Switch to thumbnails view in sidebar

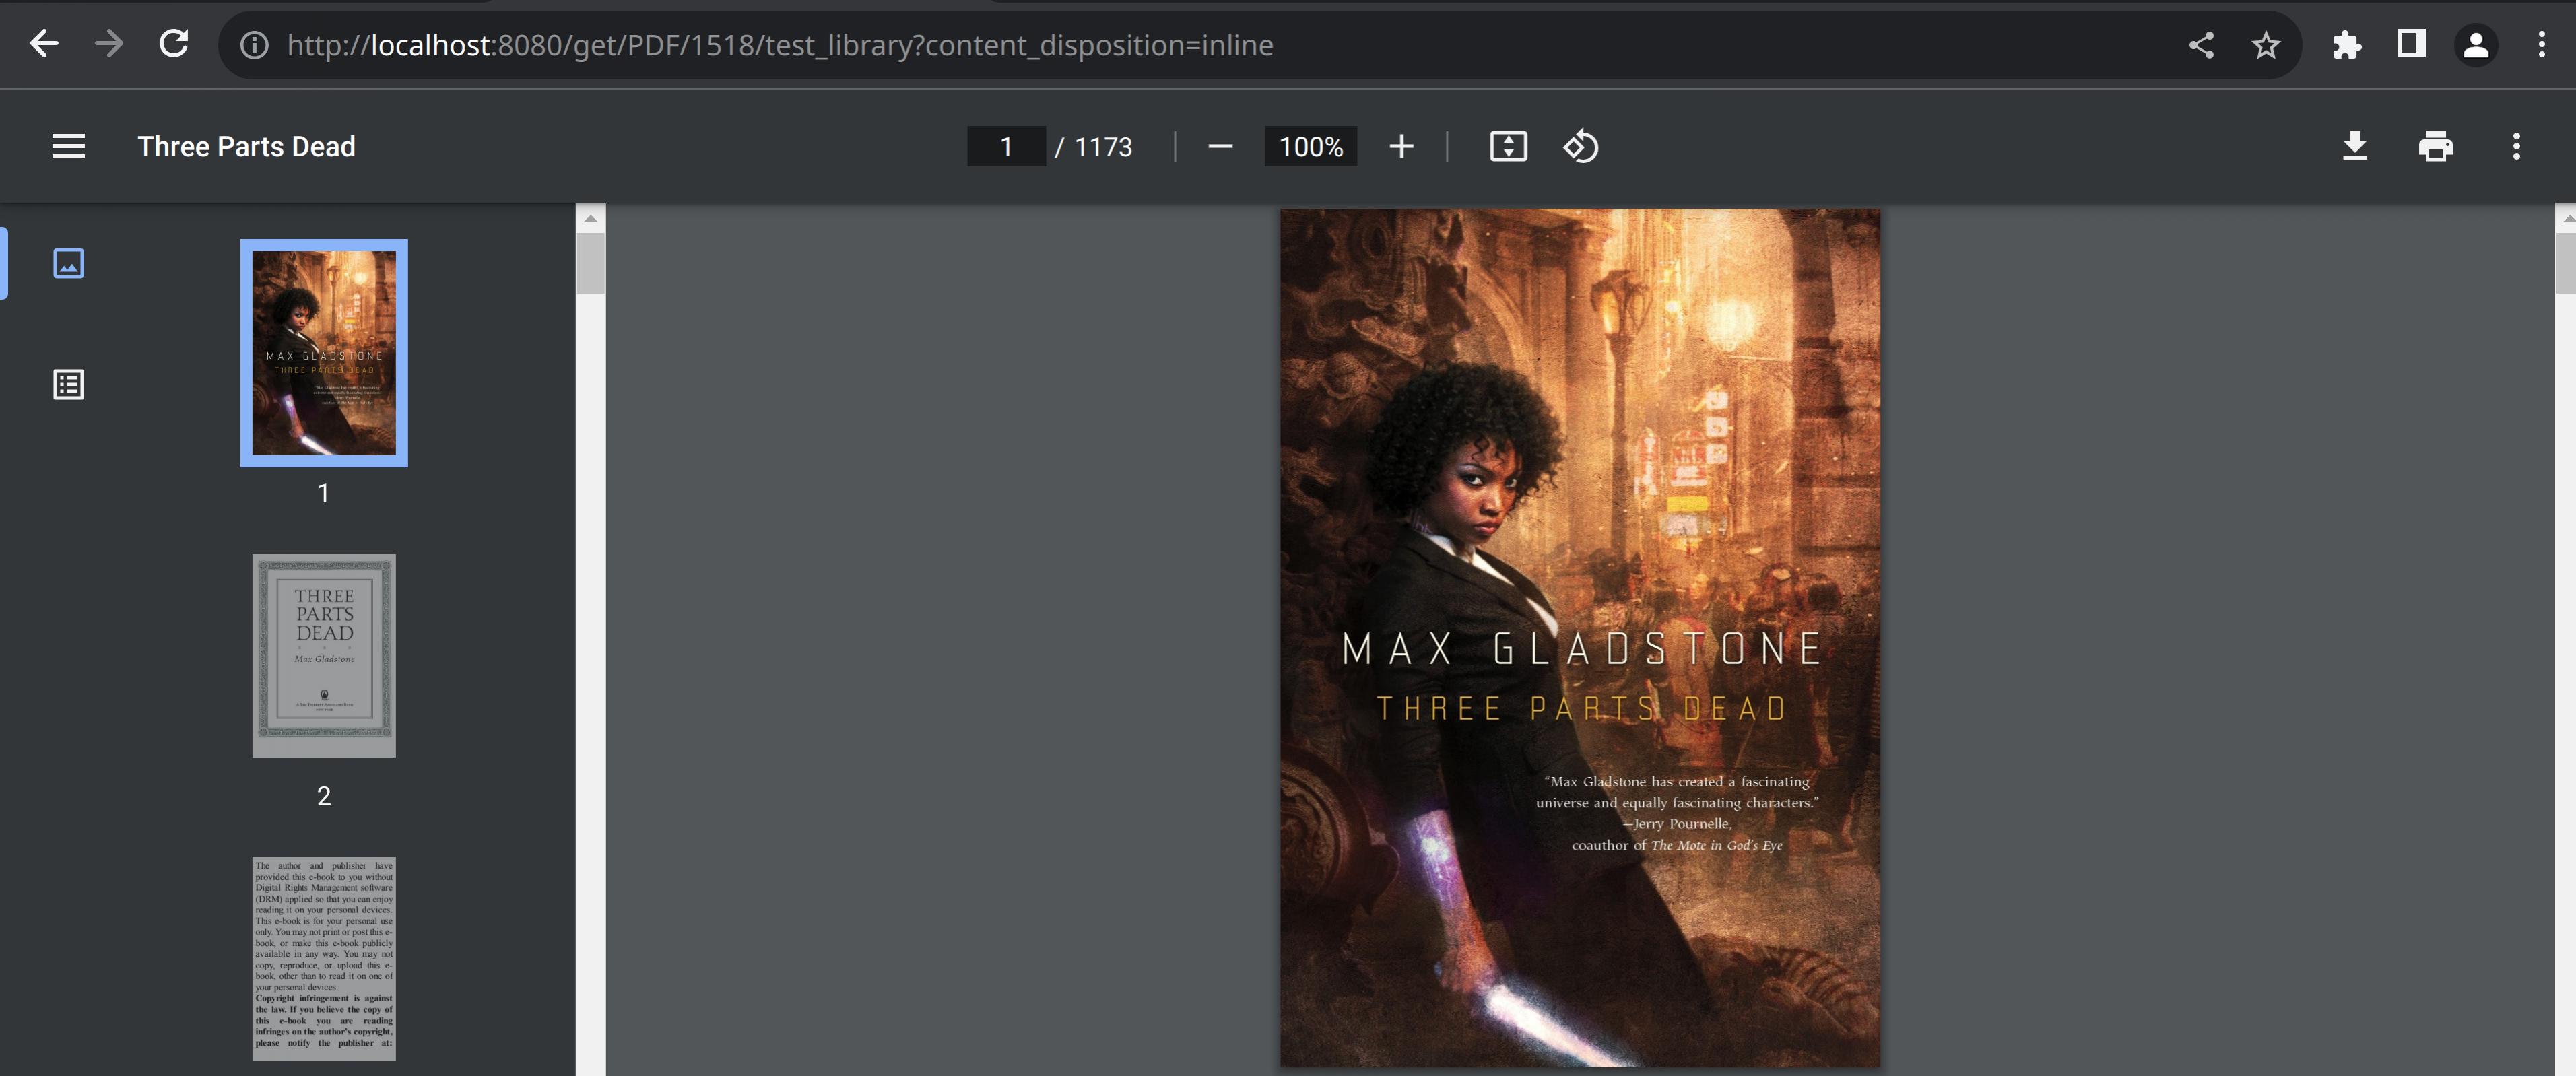(x=68, y=263)
